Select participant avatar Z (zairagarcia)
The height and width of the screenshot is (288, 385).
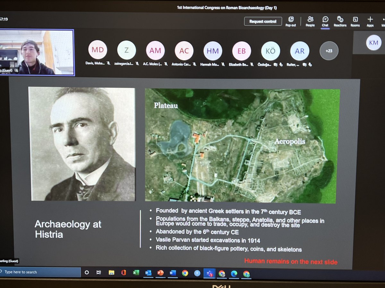126,50
